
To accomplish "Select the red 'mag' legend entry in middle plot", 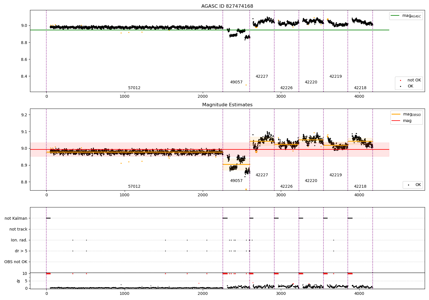I will click(402, 121).
